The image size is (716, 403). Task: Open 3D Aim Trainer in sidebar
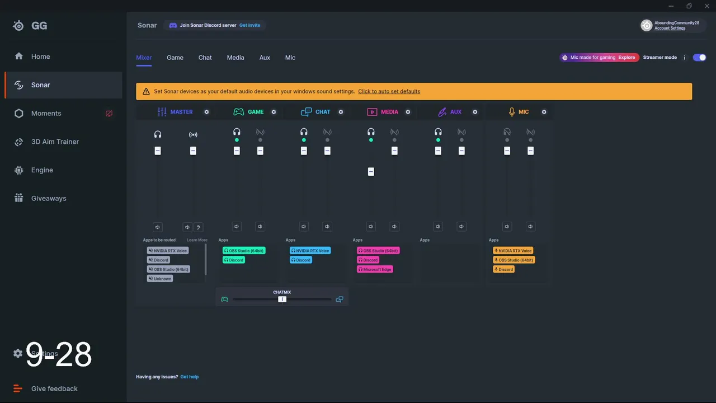pos(63,142)
